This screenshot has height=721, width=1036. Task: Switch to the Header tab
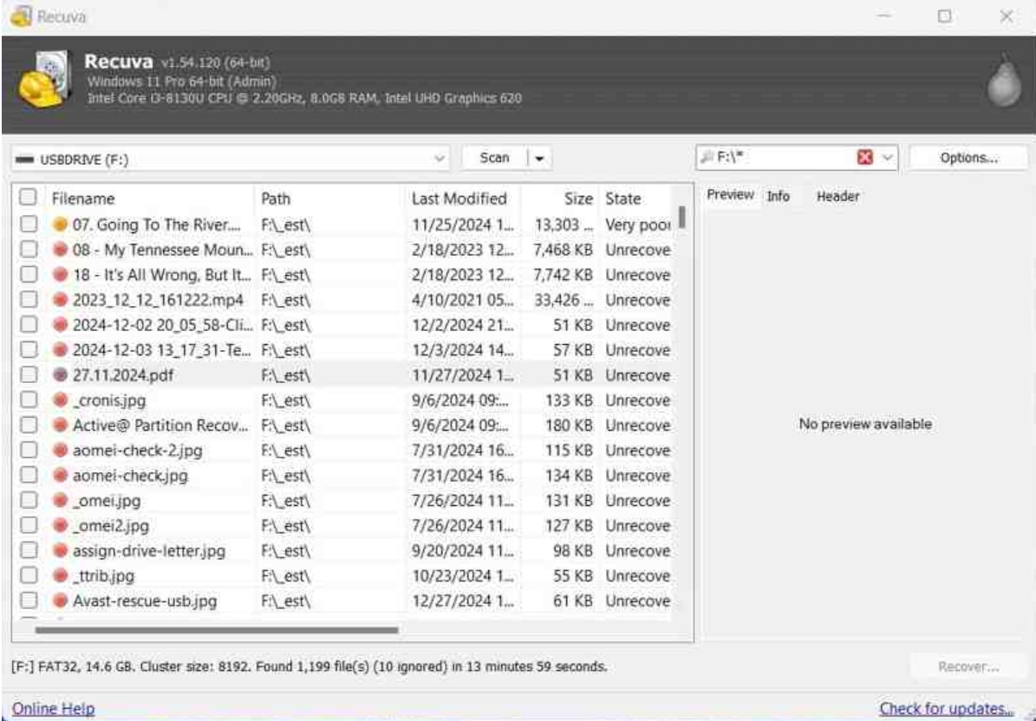coord(837,196)
